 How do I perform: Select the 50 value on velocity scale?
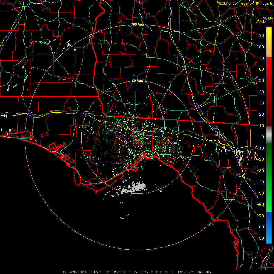pyautogui.click(x=262, y=81)
